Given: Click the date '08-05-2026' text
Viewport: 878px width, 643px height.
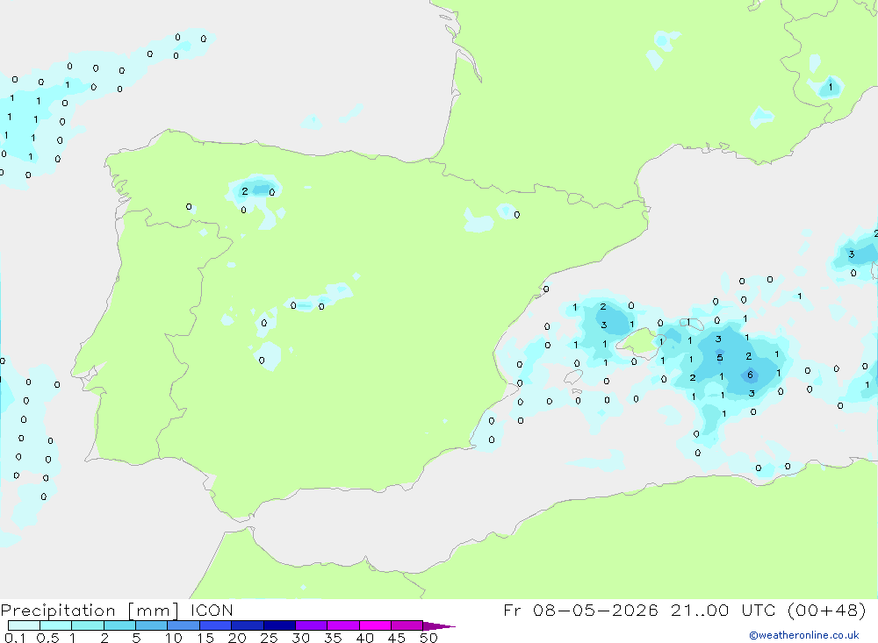Looking at the screenshot, I should [x=595, y=610].
